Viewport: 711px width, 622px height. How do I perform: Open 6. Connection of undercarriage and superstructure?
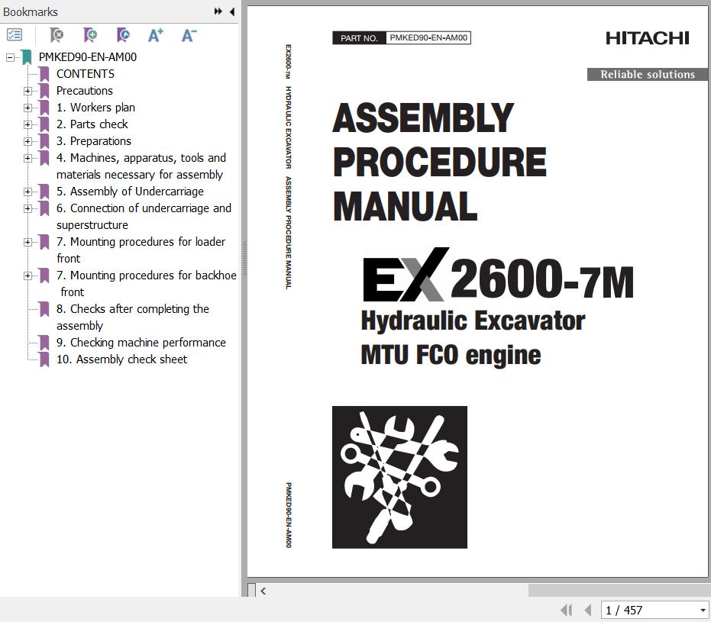click(144, 216)
